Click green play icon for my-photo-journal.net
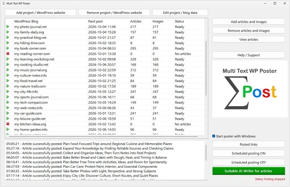Image resolution: width=290 pixels, height=187 pixels. click(x=8, y=27)
